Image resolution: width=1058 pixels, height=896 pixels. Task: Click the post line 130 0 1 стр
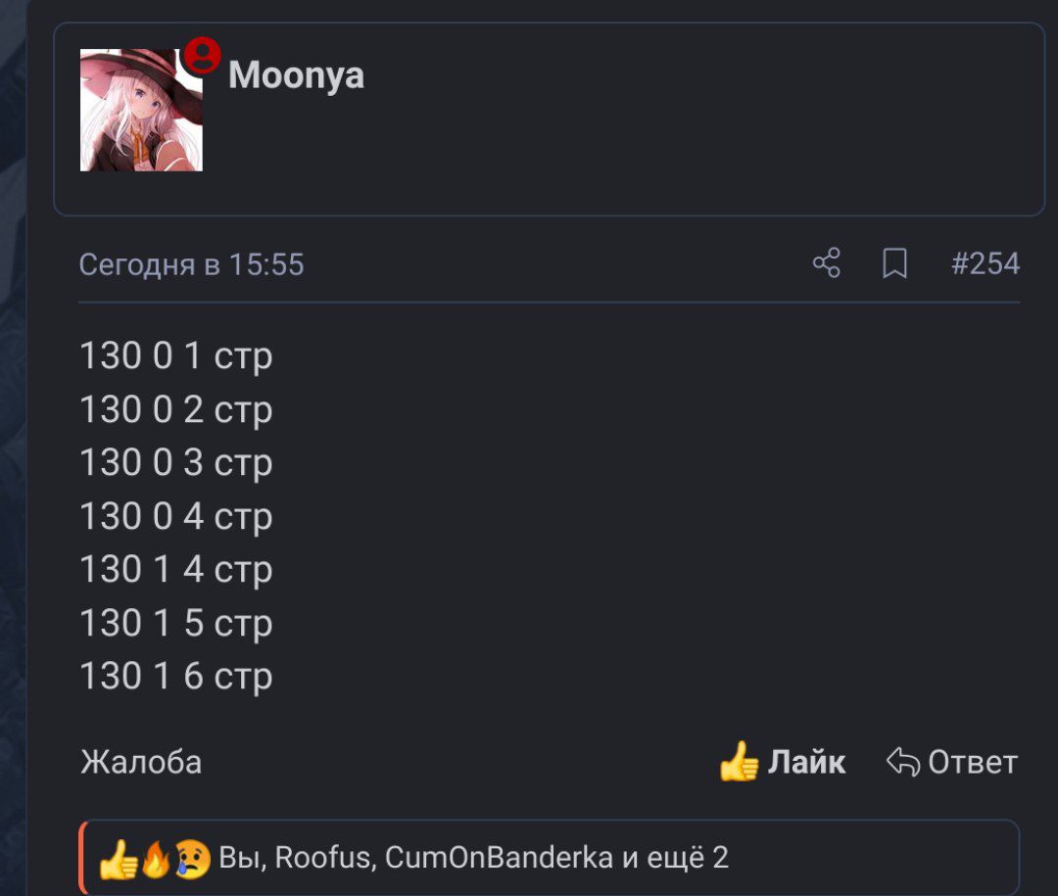(176, 356)
